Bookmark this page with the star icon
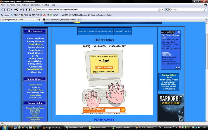Screen dimensions: 208x130 tap(159, 10)
